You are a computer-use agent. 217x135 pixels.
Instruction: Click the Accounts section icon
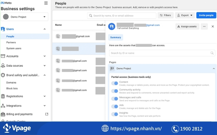point(3,56)
